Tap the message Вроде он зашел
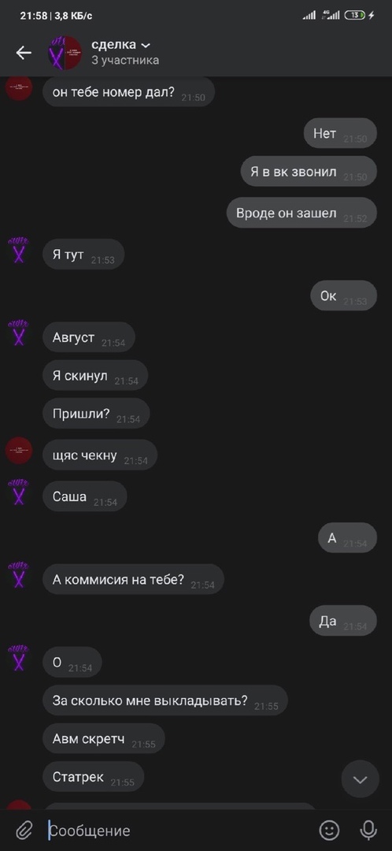 301,213
